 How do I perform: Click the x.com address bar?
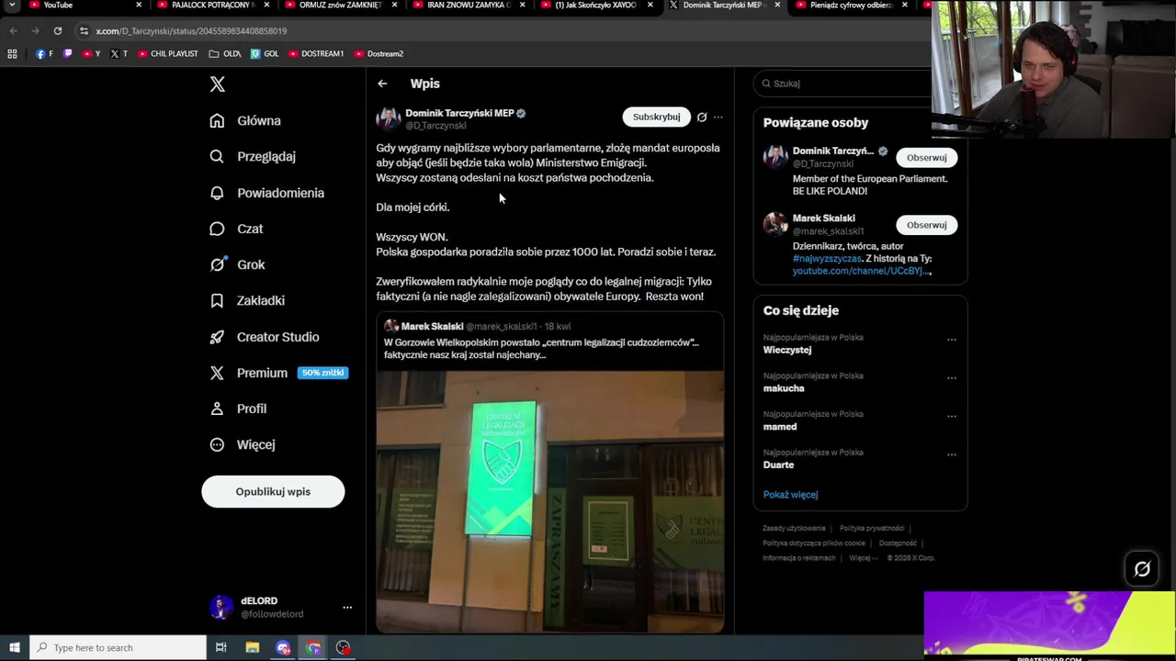(x=496, y=31)
